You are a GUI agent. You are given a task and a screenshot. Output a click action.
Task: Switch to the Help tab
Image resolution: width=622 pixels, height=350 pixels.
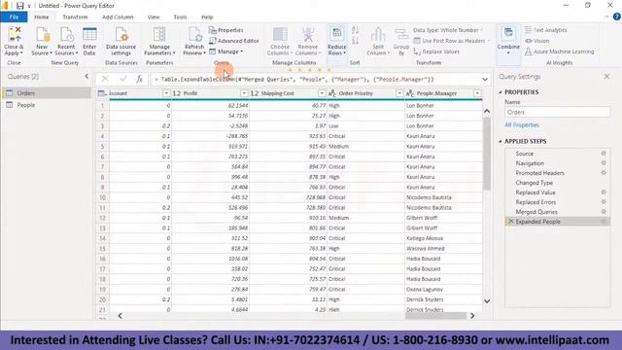(207, 17)
